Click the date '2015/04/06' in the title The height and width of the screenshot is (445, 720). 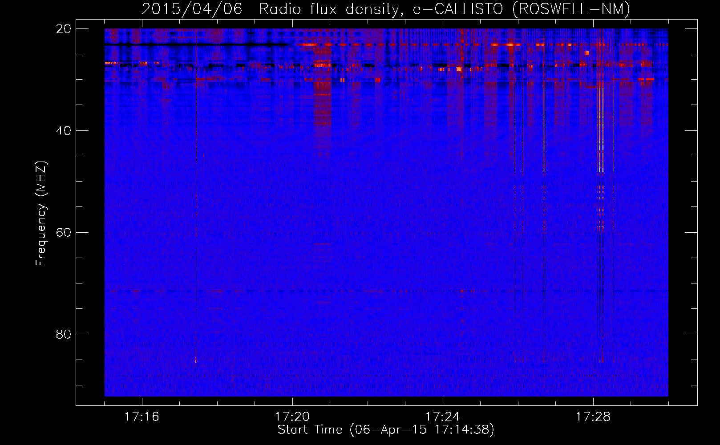[192, 9]
